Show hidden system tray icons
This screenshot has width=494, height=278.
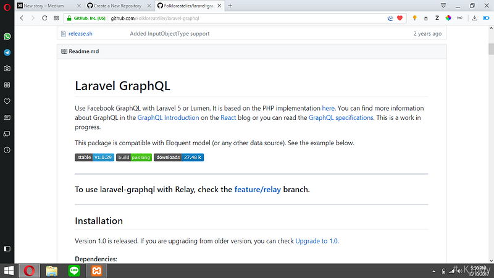pyautogui.click(x=434, y=271)
